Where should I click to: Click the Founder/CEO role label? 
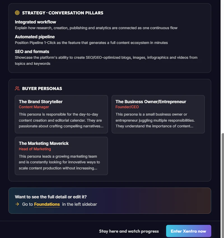tap(127, 107)
